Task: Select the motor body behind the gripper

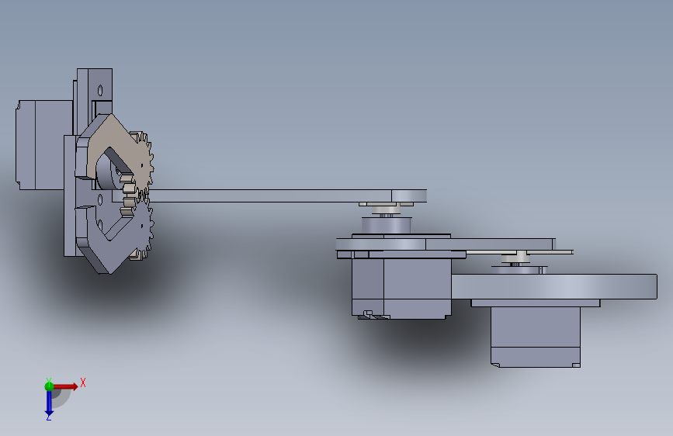Action: coord(44,144)
